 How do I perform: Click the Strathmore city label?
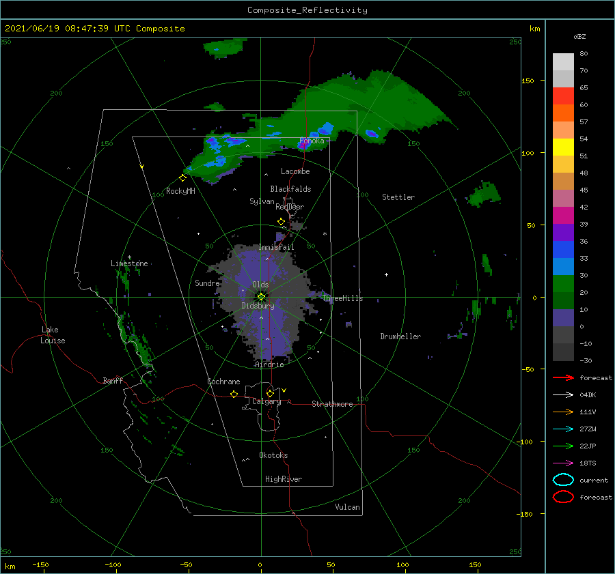[x=332, y=404]
